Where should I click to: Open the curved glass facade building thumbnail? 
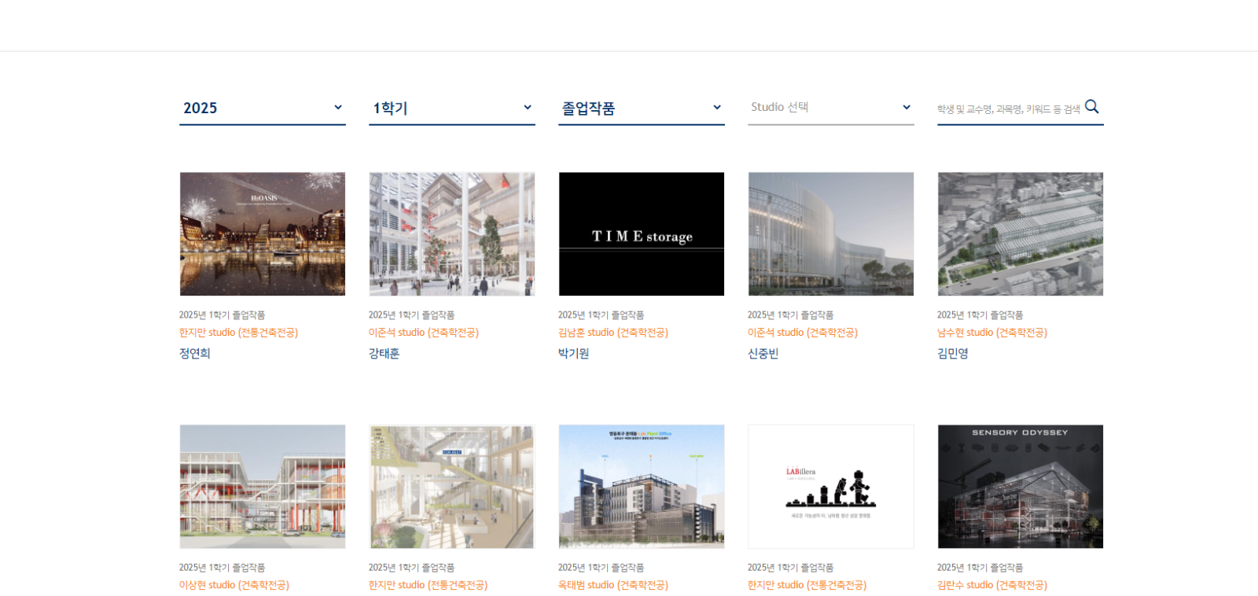pos(830,234)
